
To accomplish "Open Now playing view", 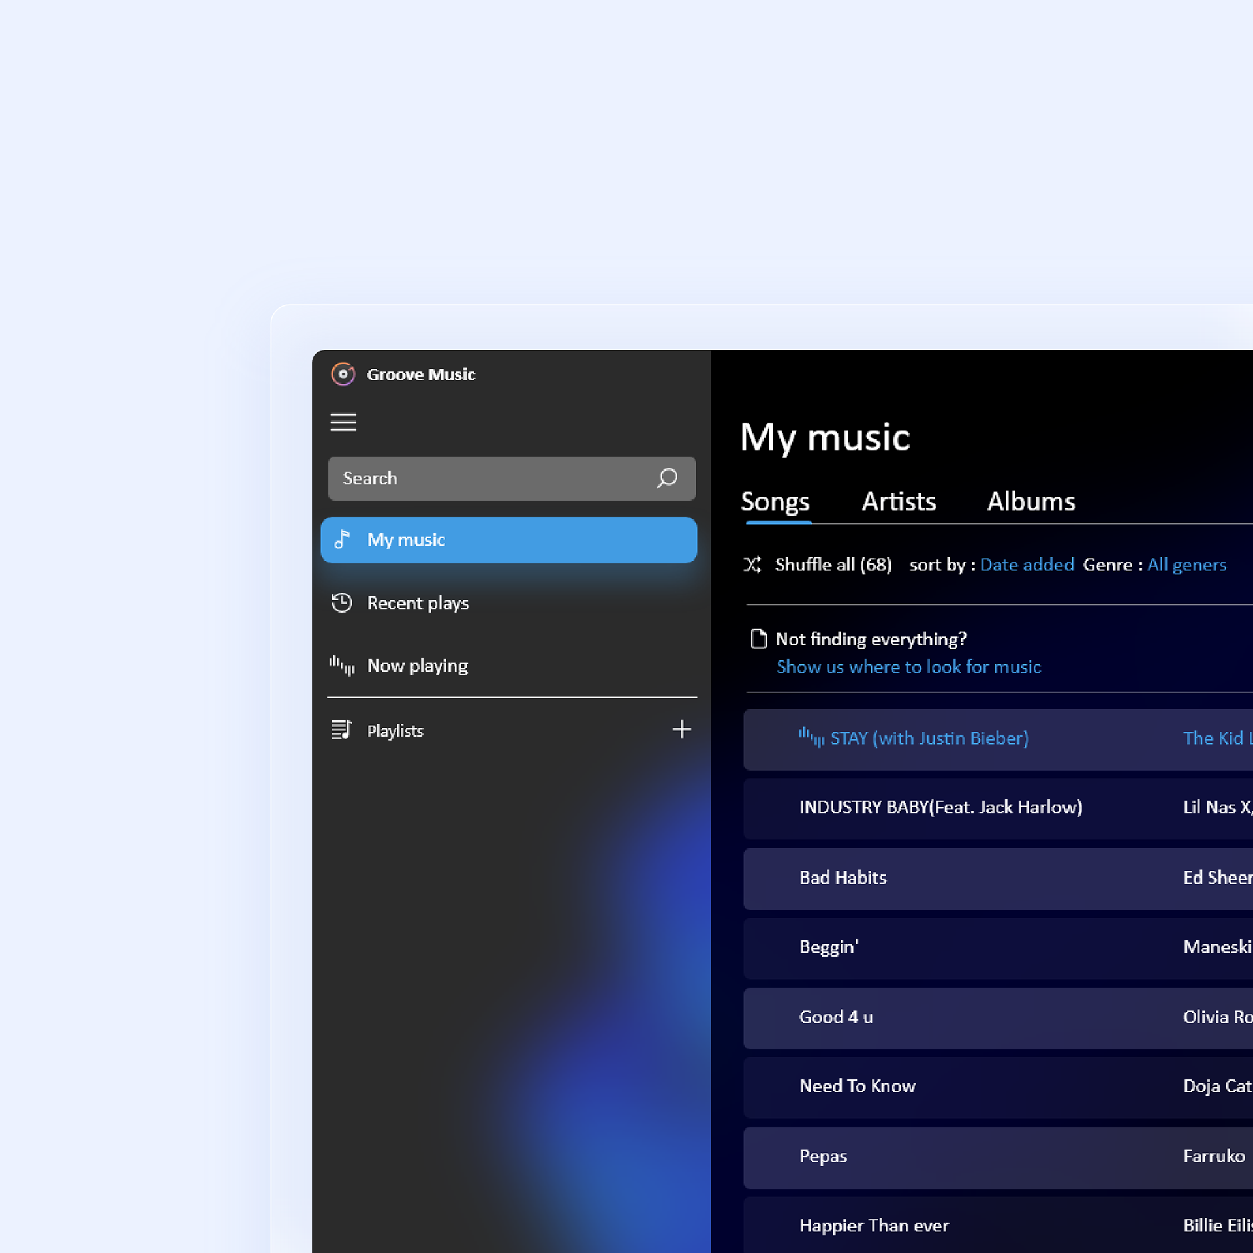I will pos(418,666).
